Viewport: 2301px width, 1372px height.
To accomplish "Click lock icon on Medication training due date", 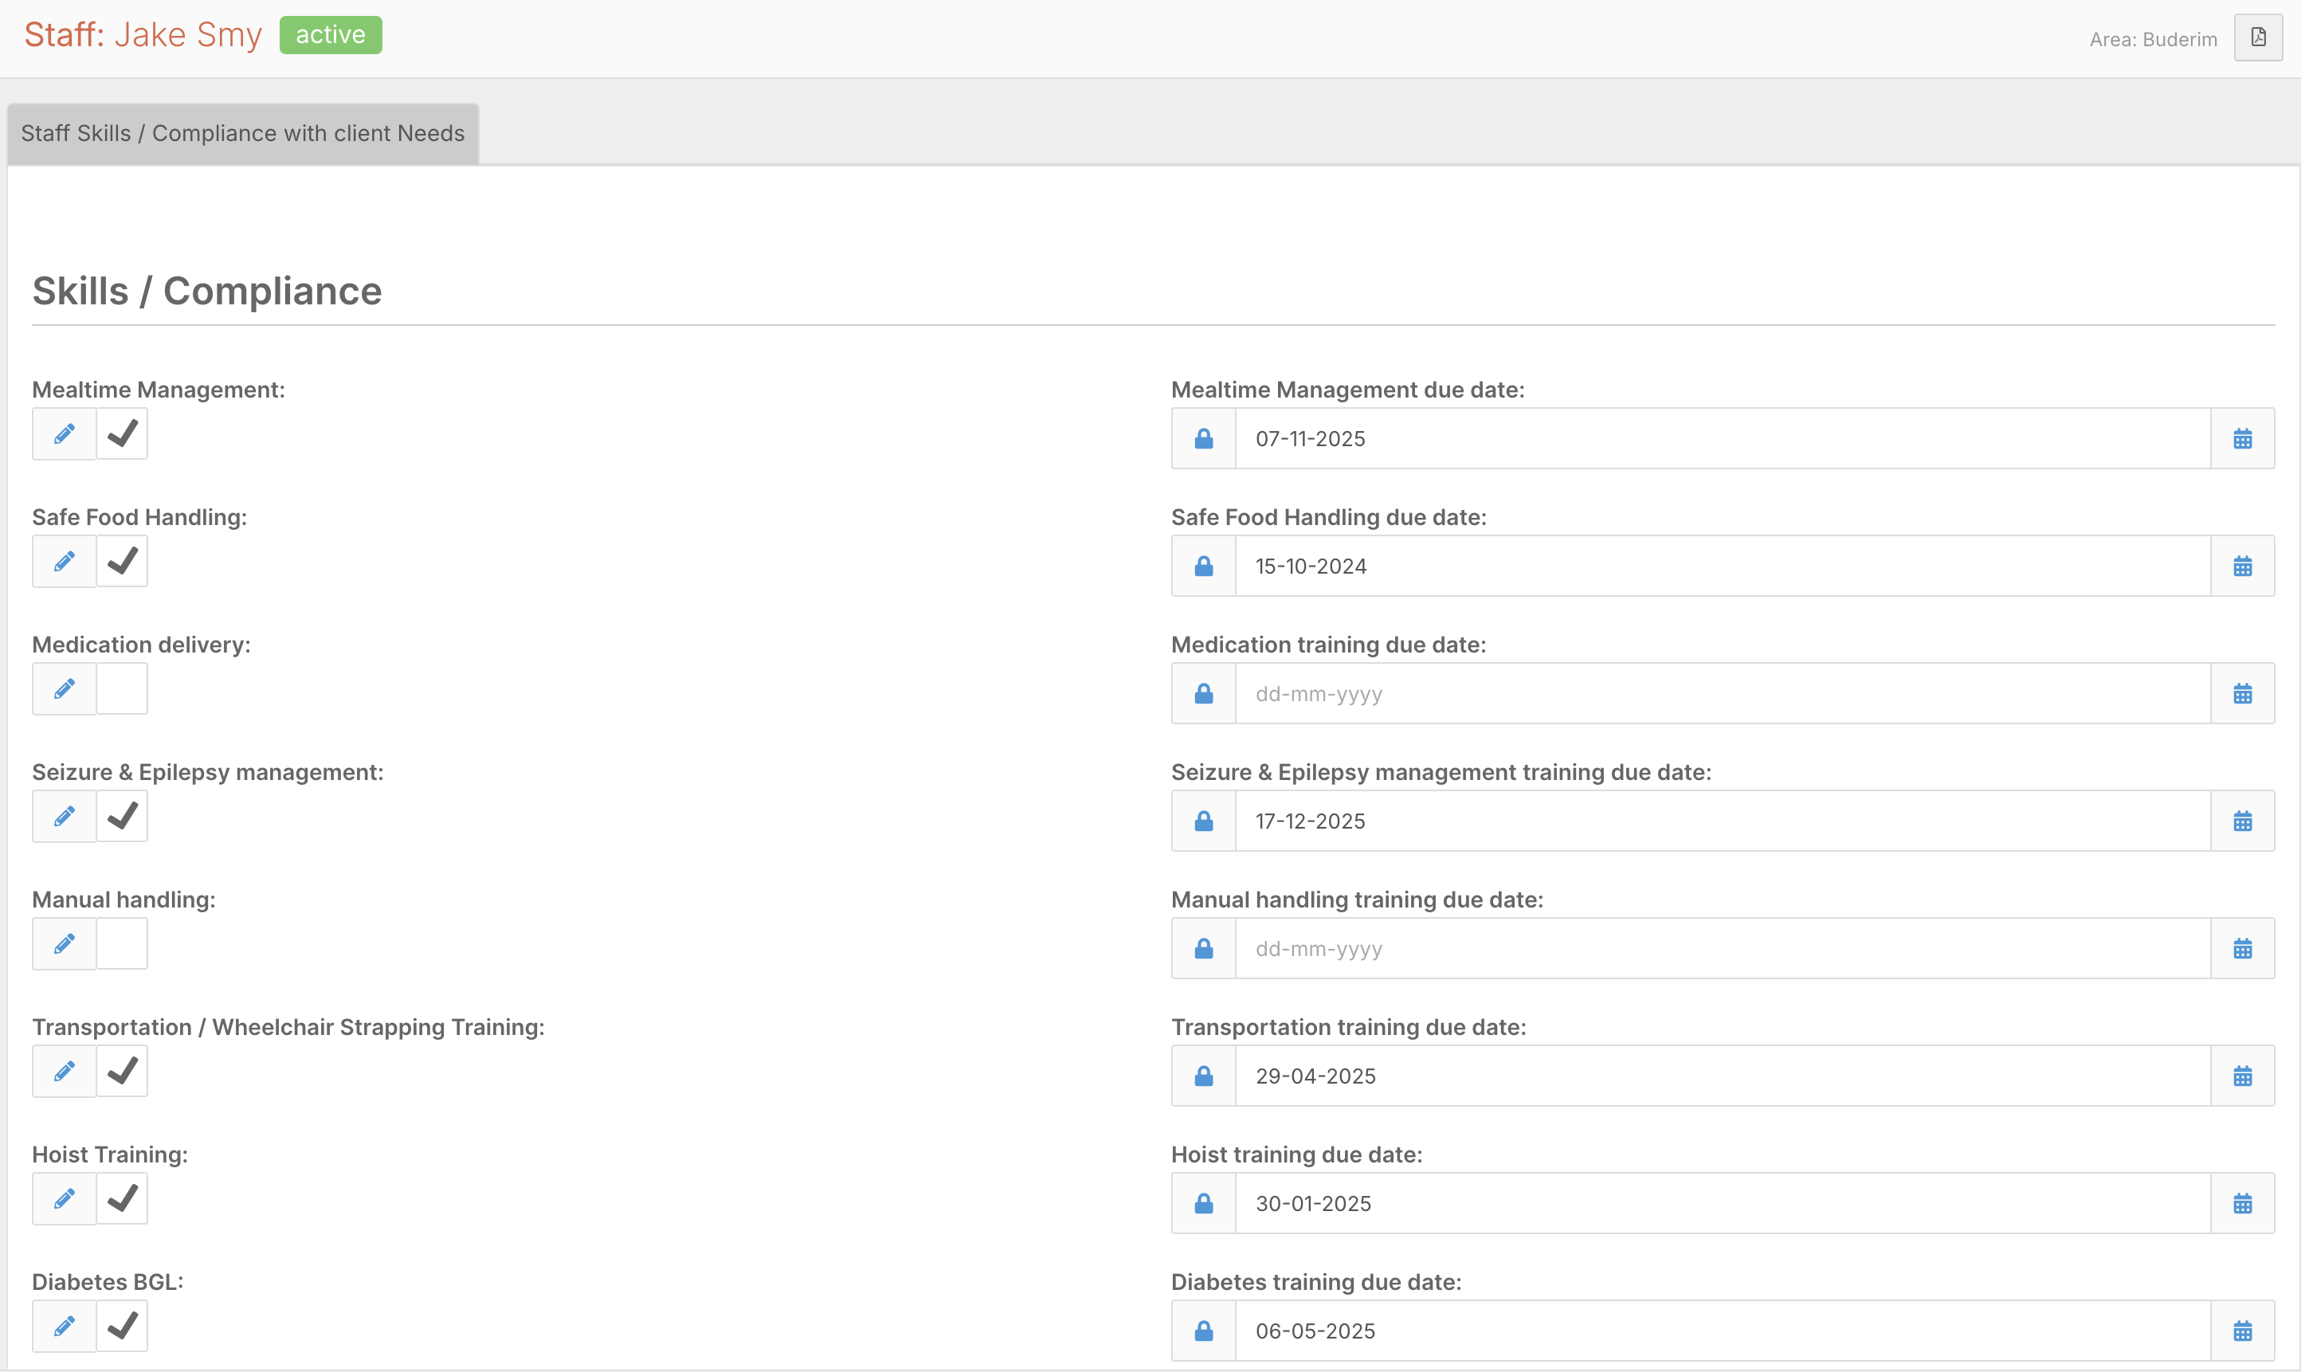I will pos(1204,693).
